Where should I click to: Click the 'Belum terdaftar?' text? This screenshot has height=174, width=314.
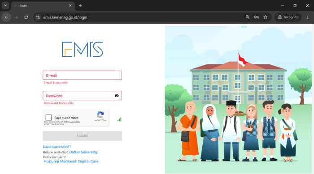tap(56, 152)
